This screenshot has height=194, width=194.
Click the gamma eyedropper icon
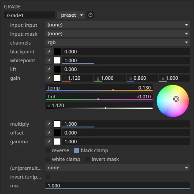49,142
